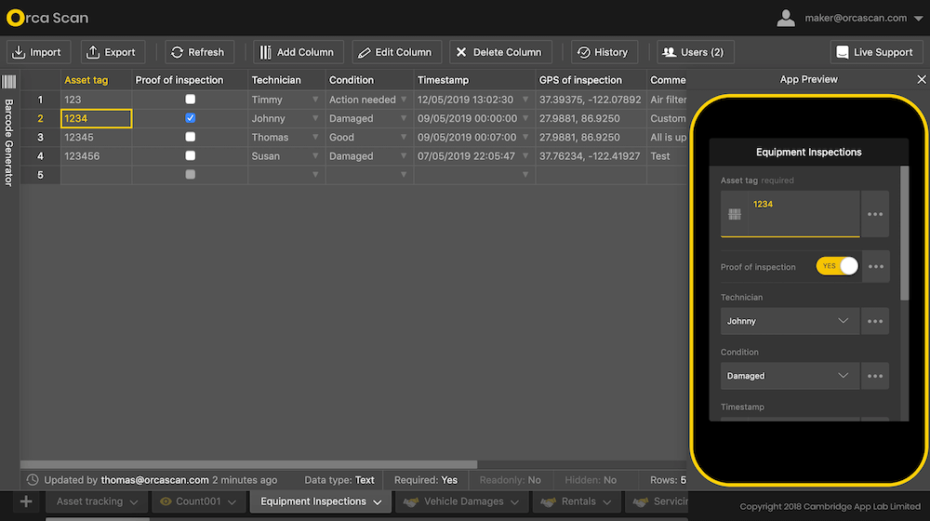Click the Add Column button
The width and height of the screenshot is (930, 521).
pos(298,52)
